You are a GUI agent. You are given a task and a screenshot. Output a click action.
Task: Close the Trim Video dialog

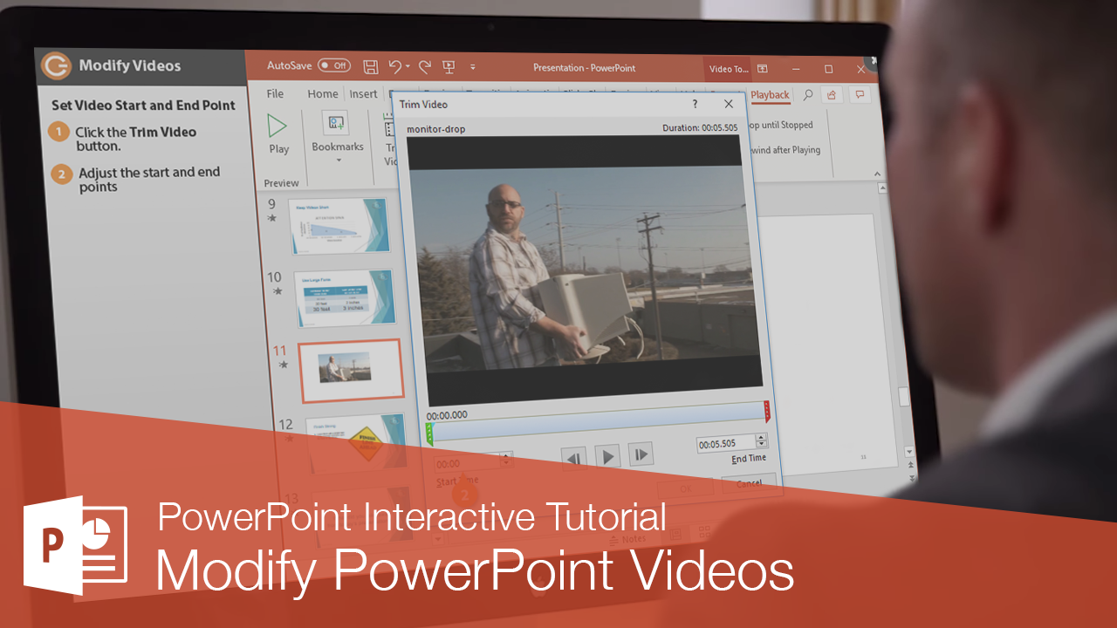[x=729, y=104]
